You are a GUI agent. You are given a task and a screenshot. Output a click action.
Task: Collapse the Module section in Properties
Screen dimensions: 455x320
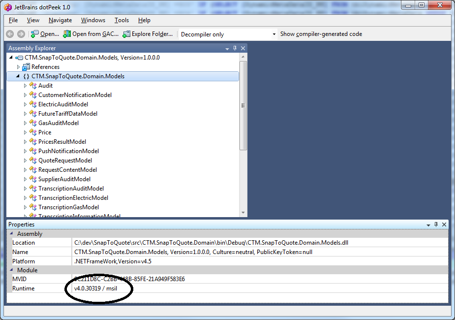(x=12, y=270)
